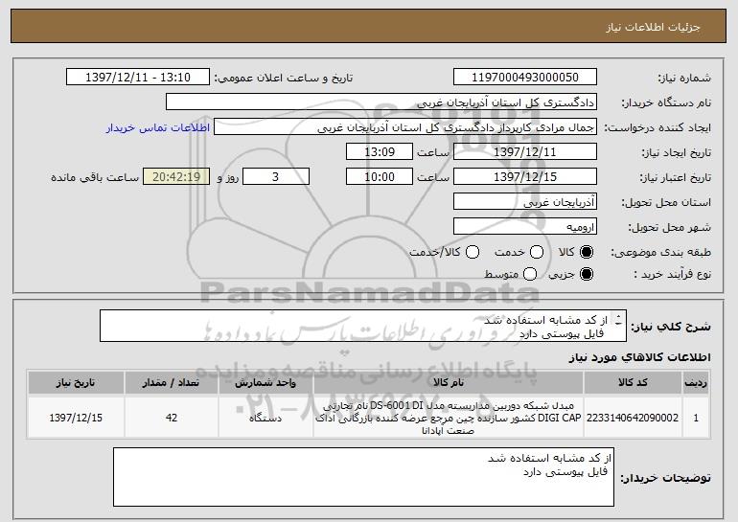
Task: Click the کد کالا column header
Action: click(633, 383)
